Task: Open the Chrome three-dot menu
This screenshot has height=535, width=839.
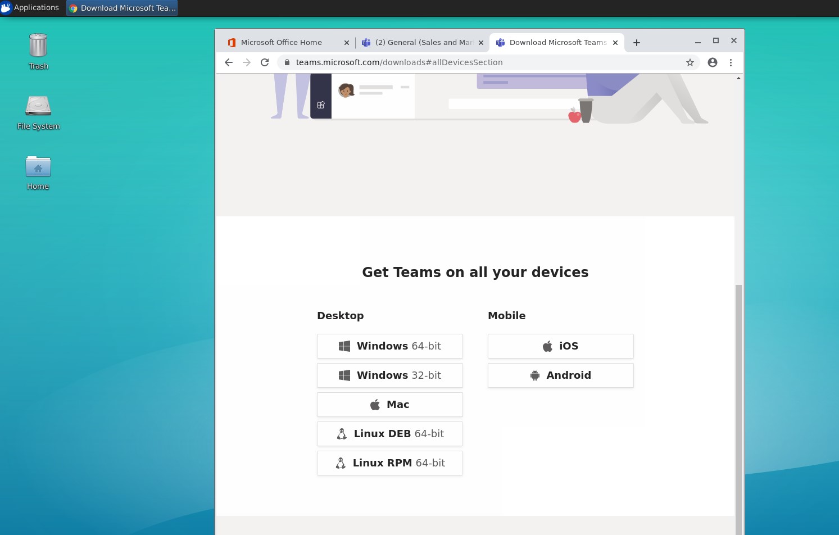Action: (x=731, y=62)
